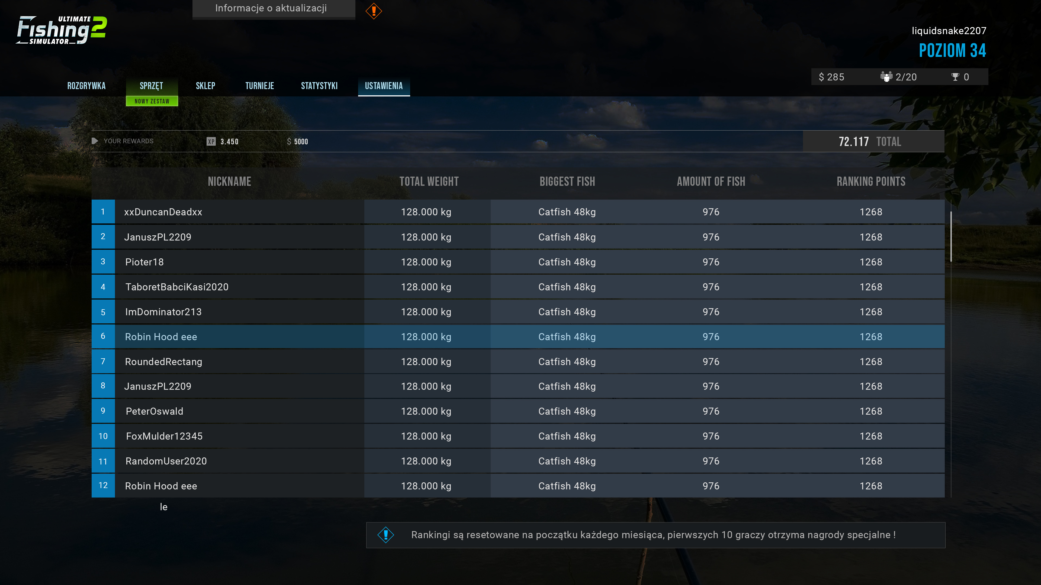Click the liquidsnake2207 profile name
1041x585 pixels.
tap(949, 31)
